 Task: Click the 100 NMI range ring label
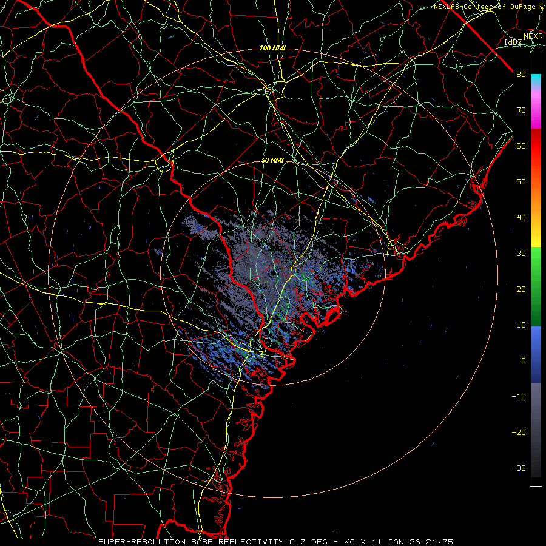click(272, 48)
